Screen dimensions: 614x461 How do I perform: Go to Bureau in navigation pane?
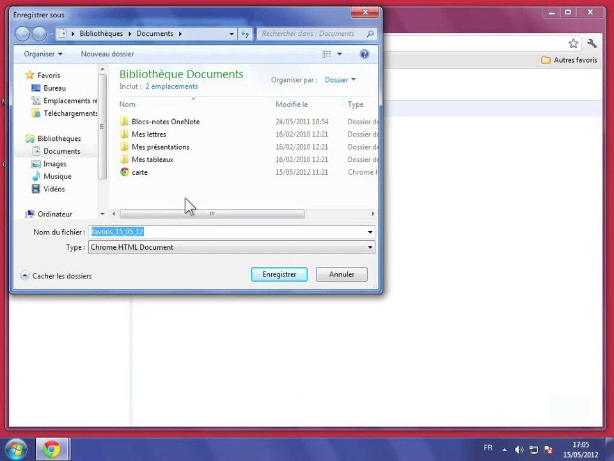[54, 88]
